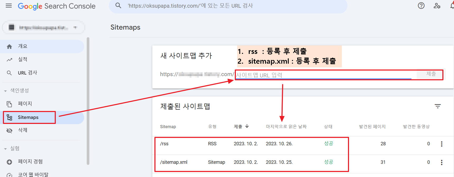Open the 개요 overview menu item
Screen dimensions: 454x177
(42, 46)
